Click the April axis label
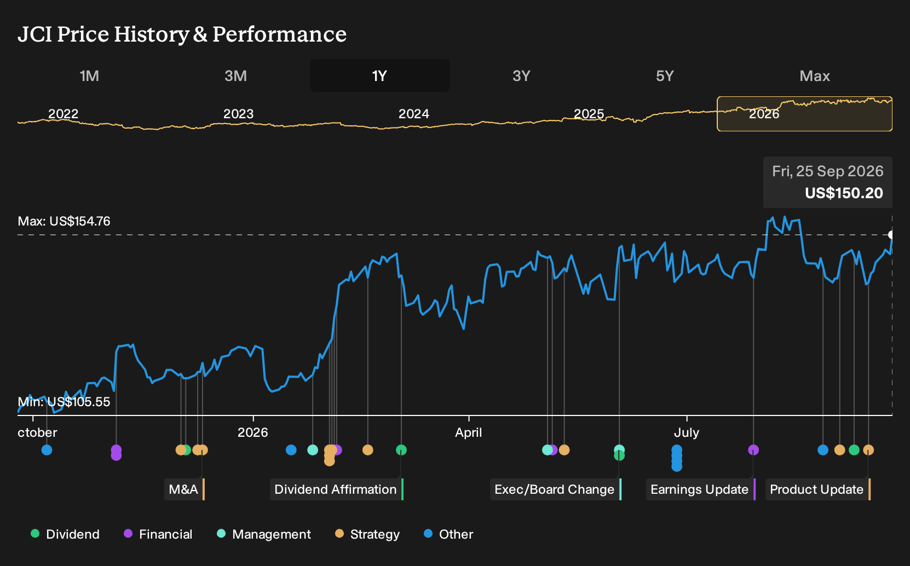This screenshot has height=566, width=910. tap(469, 432)
